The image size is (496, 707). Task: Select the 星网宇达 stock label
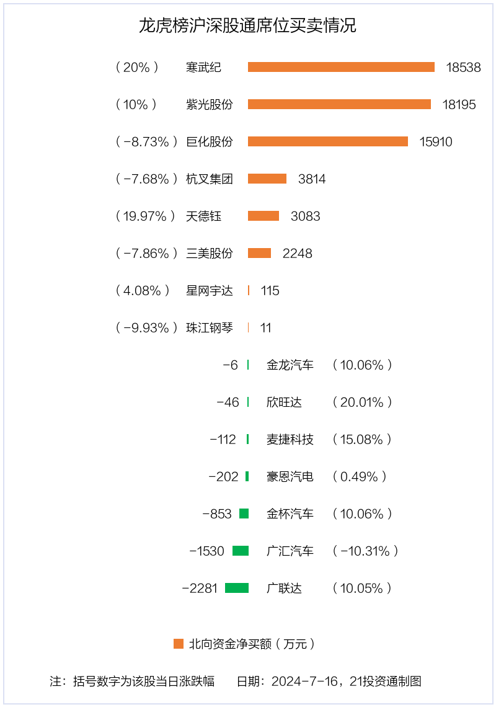click(x=209, y=290)
